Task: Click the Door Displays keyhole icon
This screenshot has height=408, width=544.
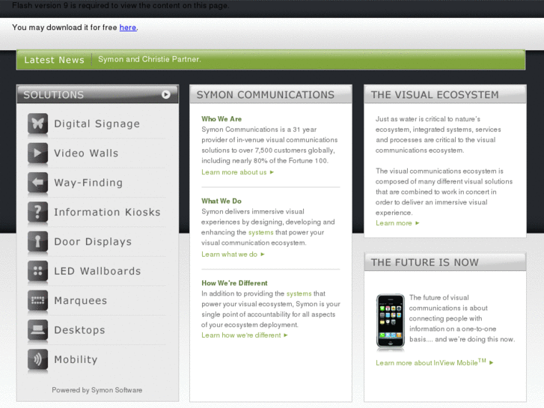Action: (x=38, y=241)
